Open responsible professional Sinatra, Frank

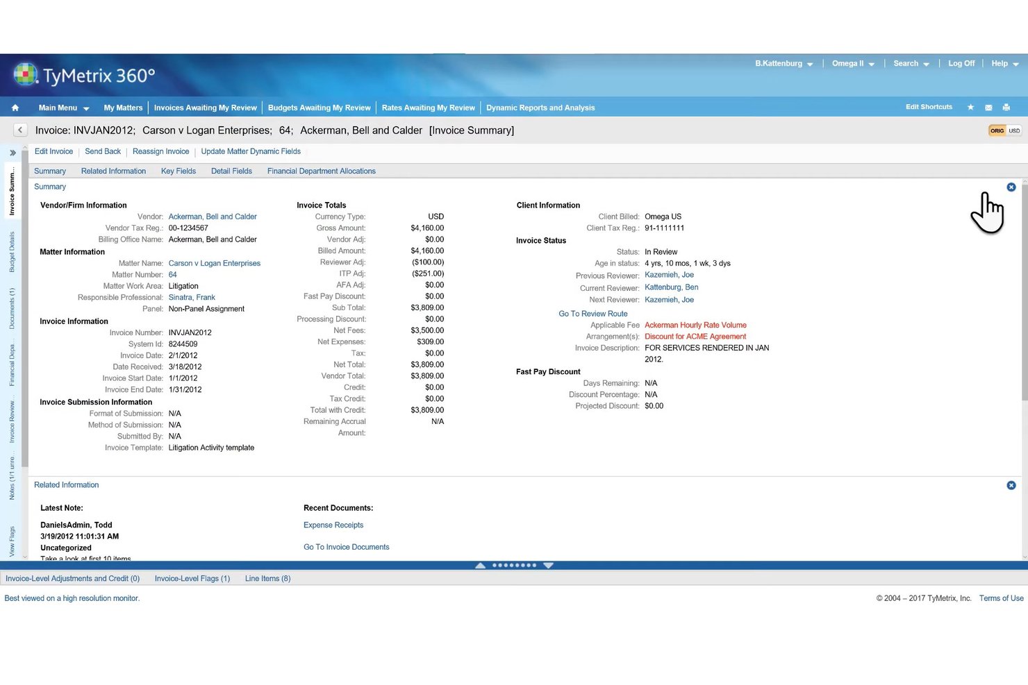192,298
